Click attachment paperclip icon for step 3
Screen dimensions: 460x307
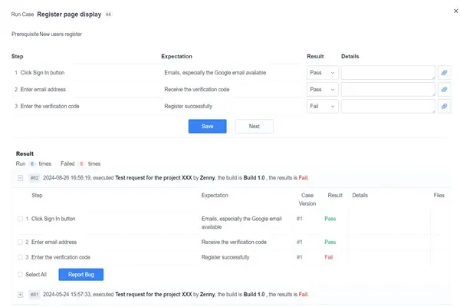tap(443, 107)
